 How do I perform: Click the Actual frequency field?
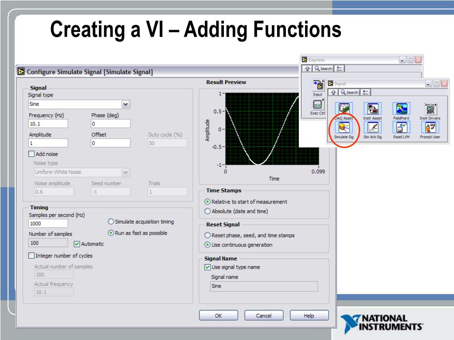[x=54, y=292]
